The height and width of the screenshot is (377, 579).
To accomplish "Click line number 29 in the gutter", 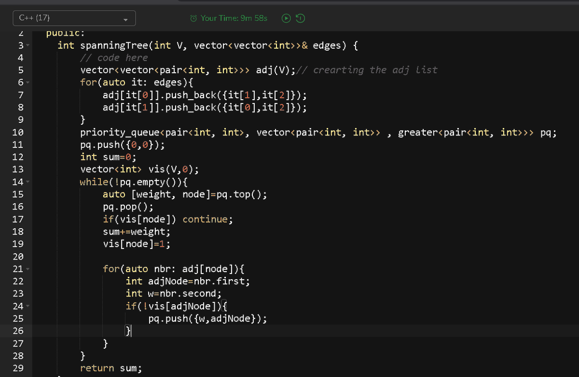I will pyautogui.click(x=17, y=368).
